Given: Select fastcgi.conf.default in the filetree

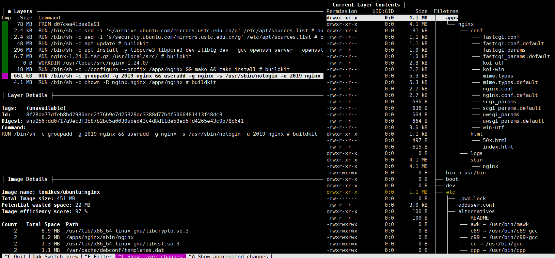Looking at the screenshot, I should click(513, 44).
